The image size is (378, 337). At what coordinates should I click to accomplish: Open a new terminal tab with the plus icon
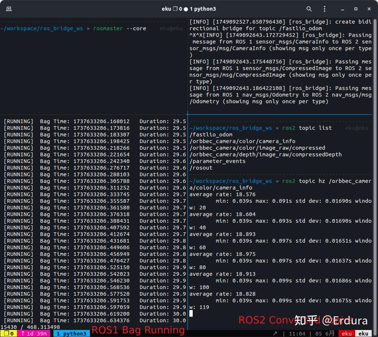(9, 8)
